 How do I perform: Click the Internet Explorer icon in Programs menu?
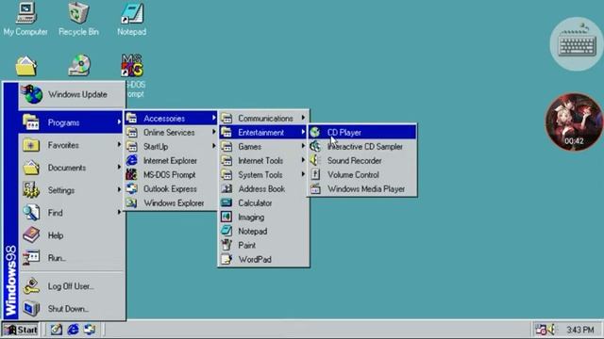point(132,161)
